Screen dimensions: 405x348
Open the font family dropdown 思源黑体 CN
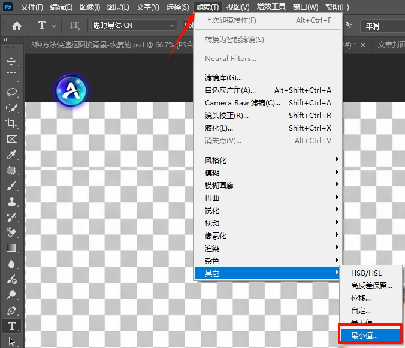point(134,25)
